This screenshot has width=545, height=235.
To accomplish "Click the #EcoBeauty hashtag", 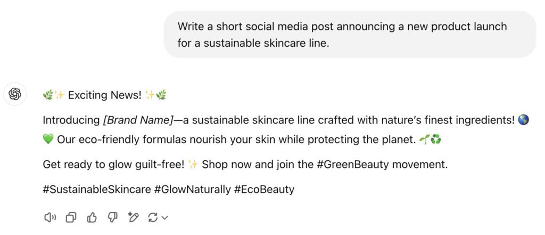I will [264, 189].
